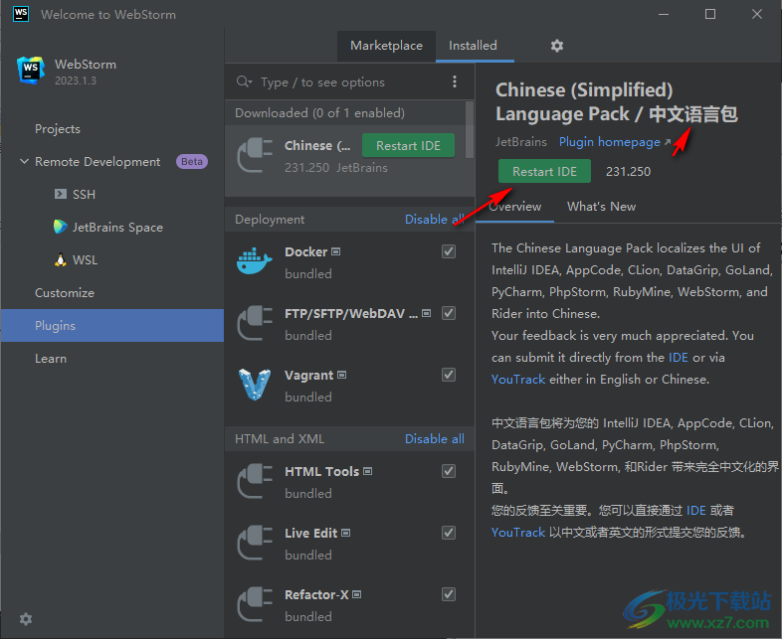Open the search options kebab menu
The width and height of the screenshot is (782, 639).
[x=455, y=81]
